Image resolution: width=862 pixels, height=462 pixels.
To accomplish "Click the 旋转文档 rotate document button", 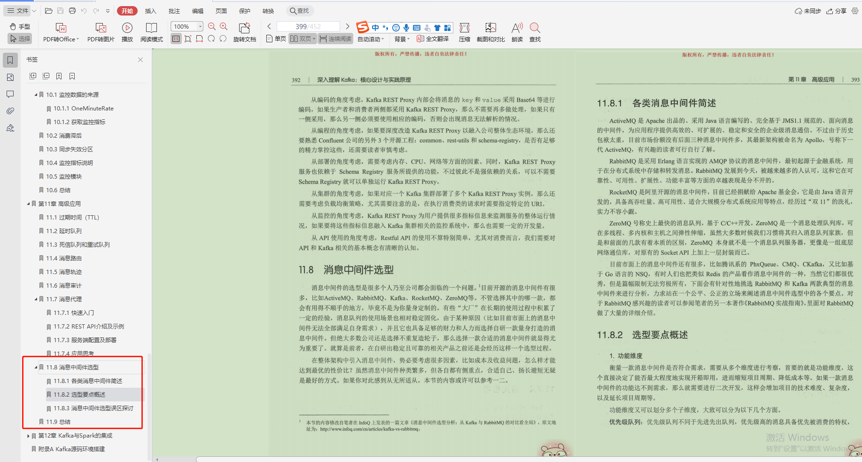I will pos(245,32).
